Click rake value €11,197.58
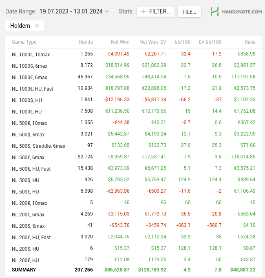This screenshot has height=278, width=265. (243, 77)
